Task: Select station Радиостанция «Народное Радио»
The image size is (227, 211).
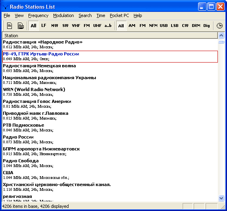Action: coord(110,44)
